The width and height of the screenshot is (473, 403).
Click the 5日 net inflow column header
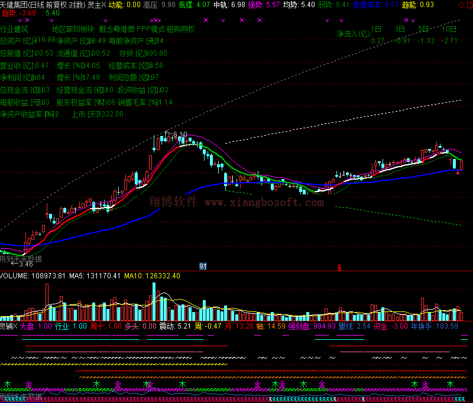[x=423, y=29]
